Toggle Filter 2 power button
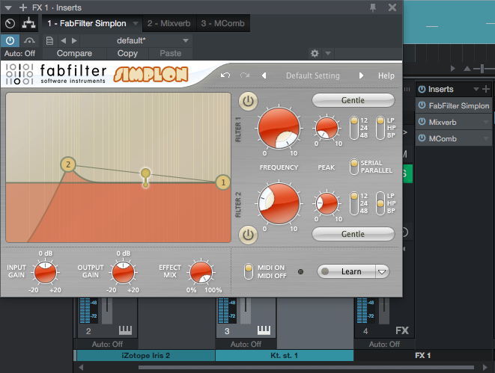 [x=248, y=235]
